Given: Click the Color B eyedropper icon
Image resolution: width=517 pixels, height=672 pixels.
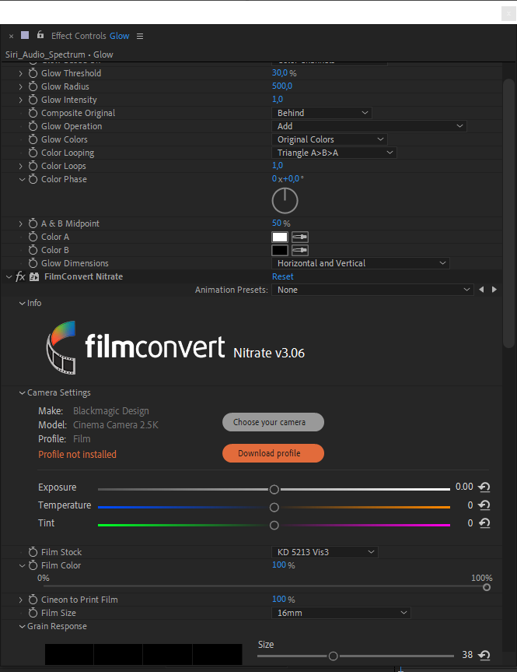Looking at the screenshot, I should (300, 250).
